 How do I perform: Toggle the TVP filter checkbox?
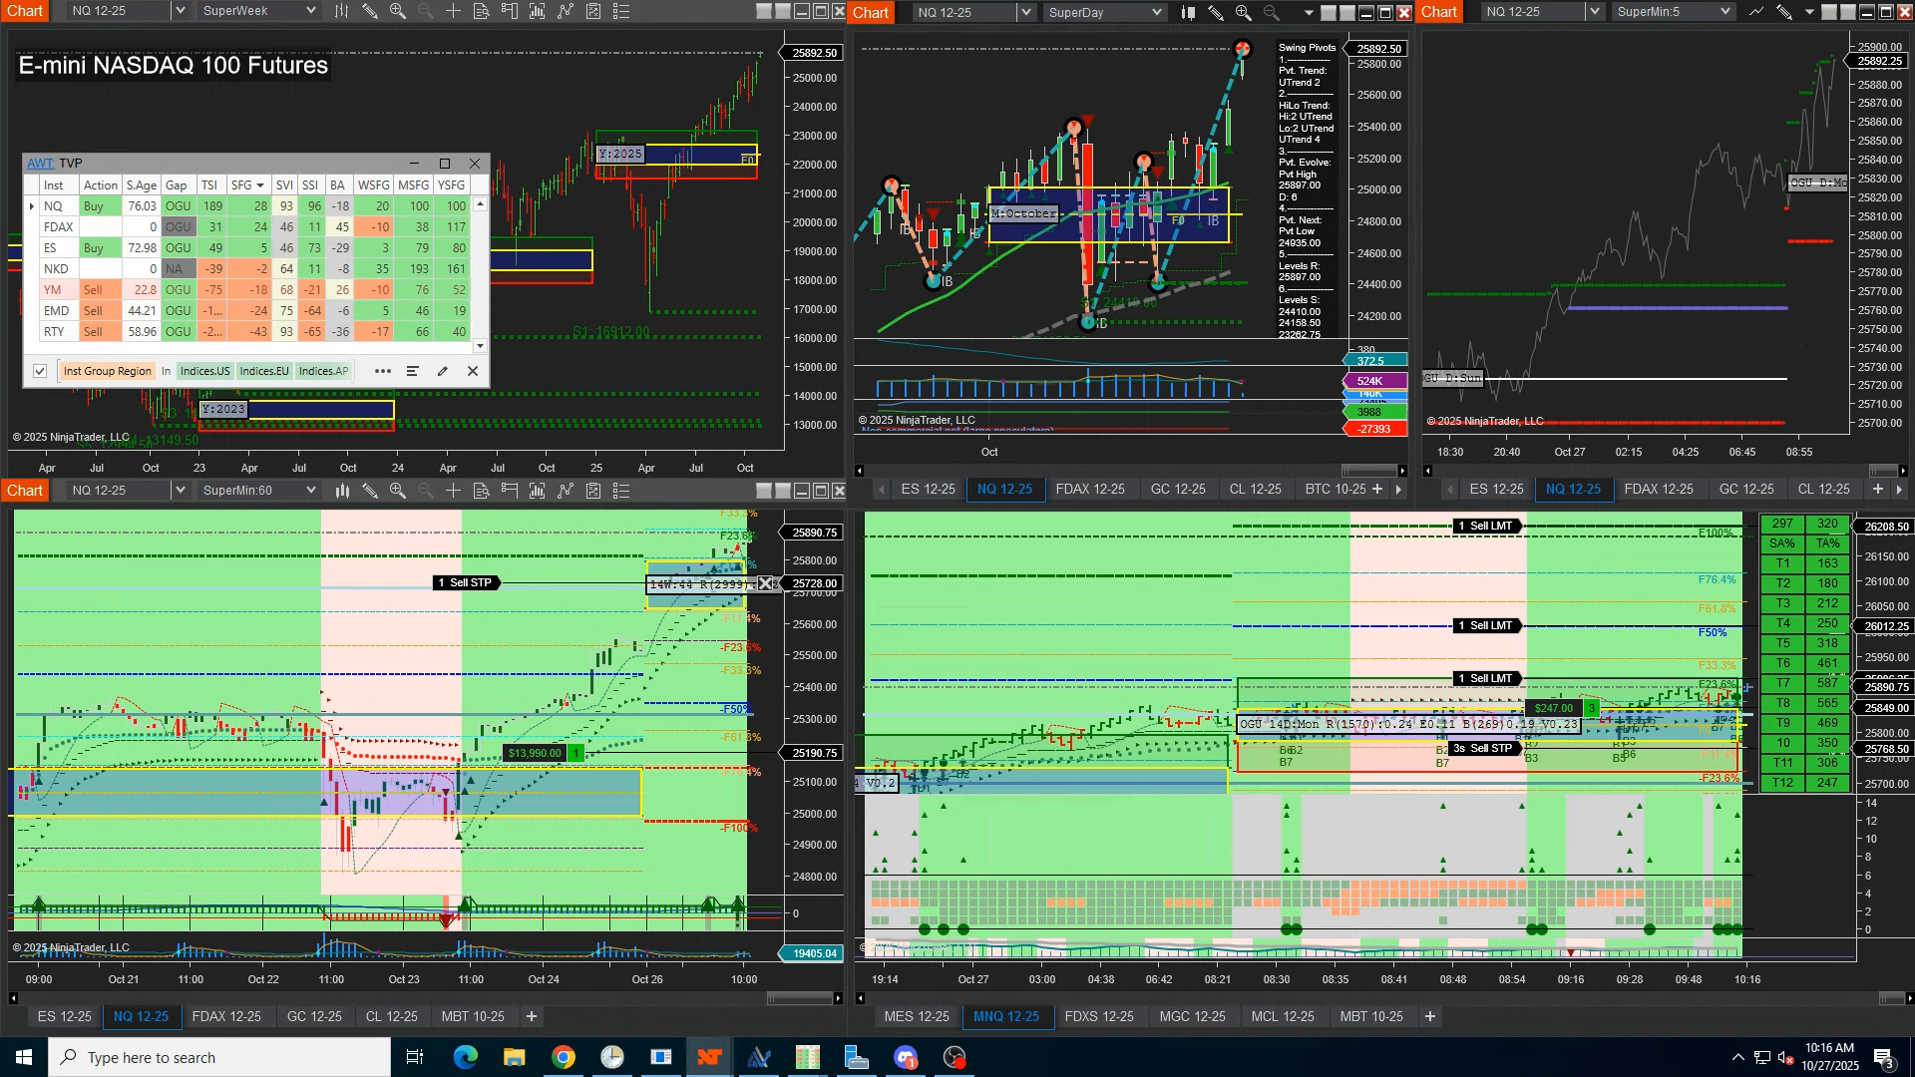tap(40, 371)
